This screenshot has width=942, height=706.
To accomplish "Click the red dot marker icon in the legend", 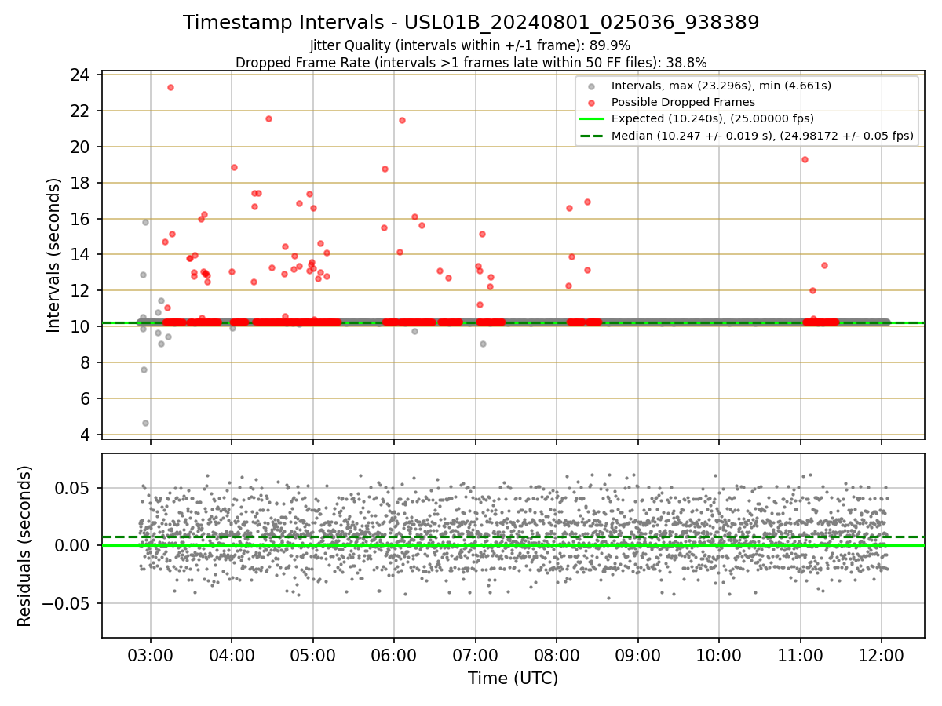I will point(592,103).
